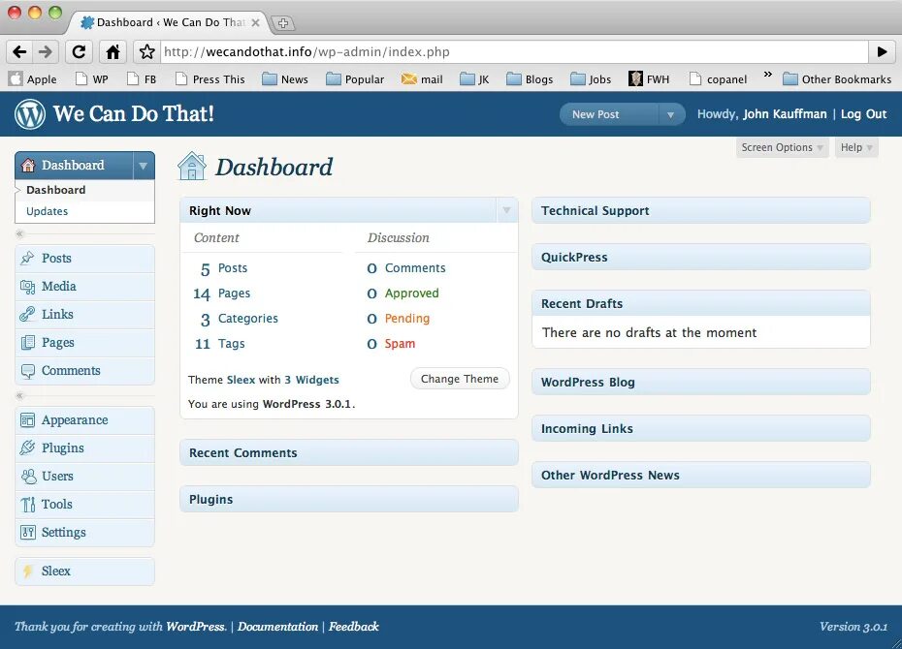Click the Plugins plug icon in sidebar
Screen dimensions: 902x649
(27, 448)
